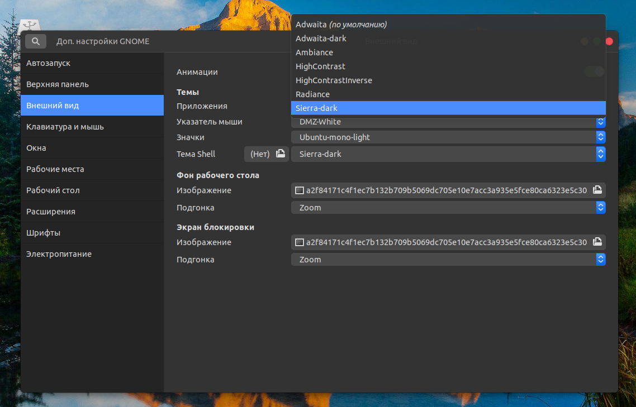Choose Adwaita-dark from the theme list
Image resolution: width=636 pixels, height=407 pixels.
[x=448, y=39]
